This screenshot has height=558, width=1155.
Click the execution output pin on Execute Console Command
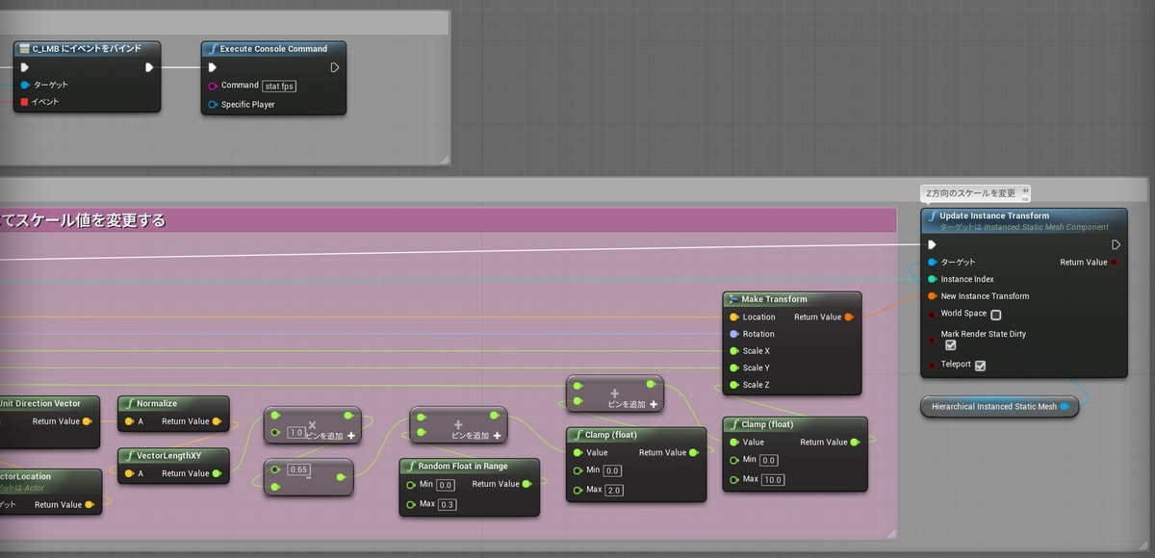point(334,67)
